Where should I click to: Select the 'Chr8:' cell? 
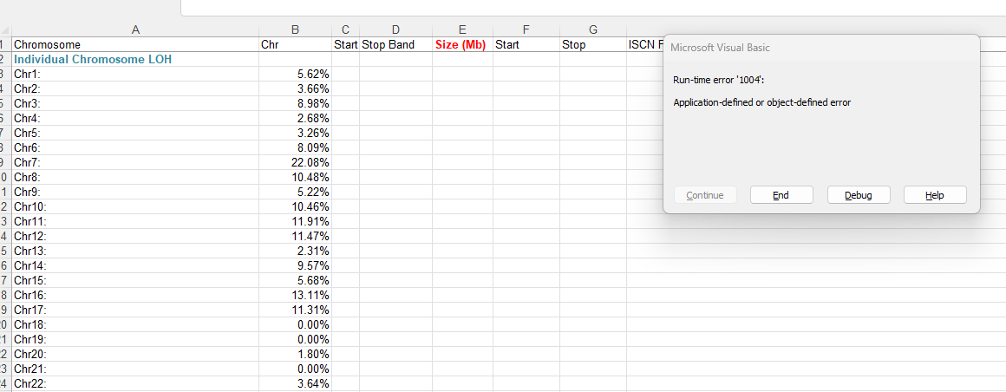pyautogui.click(x=135, y=177)
